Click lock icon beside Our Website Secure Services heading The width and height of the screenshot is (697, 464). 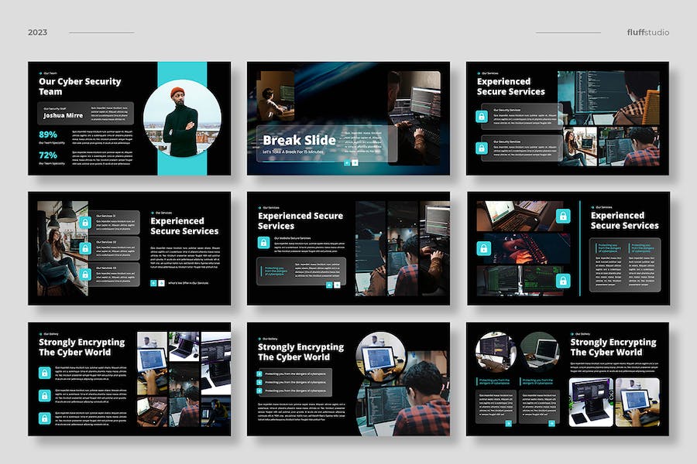click(263, 242)
